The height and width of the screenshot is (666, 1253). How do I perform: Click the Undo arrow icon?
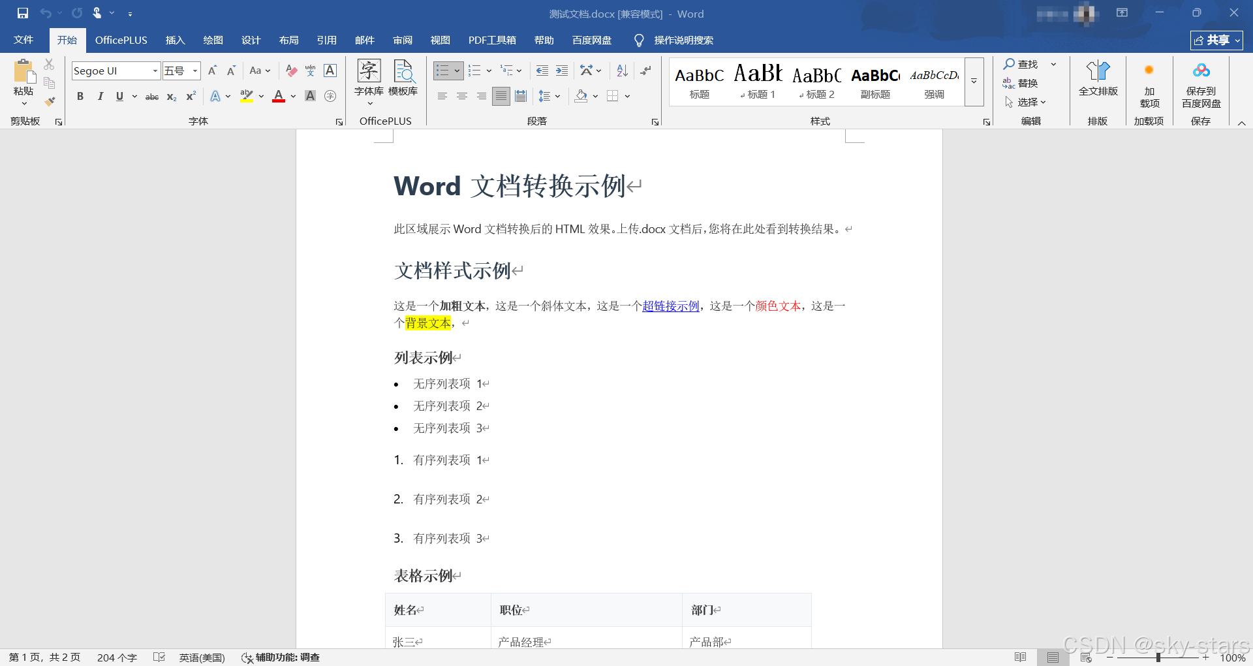(46, 13)
